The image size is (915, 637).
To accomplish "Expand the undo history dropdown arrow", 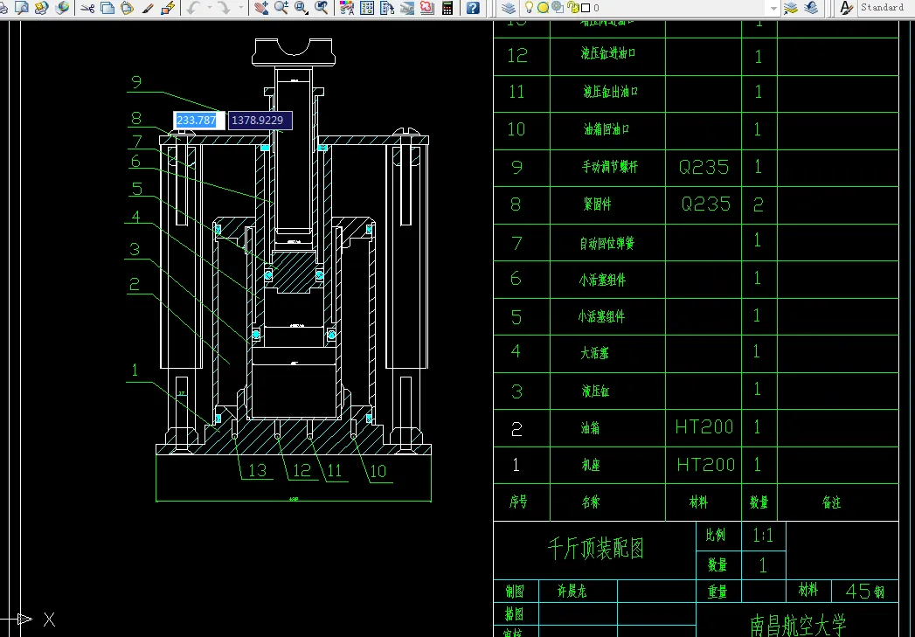I will pyautogui.click(x=208, y=8).
